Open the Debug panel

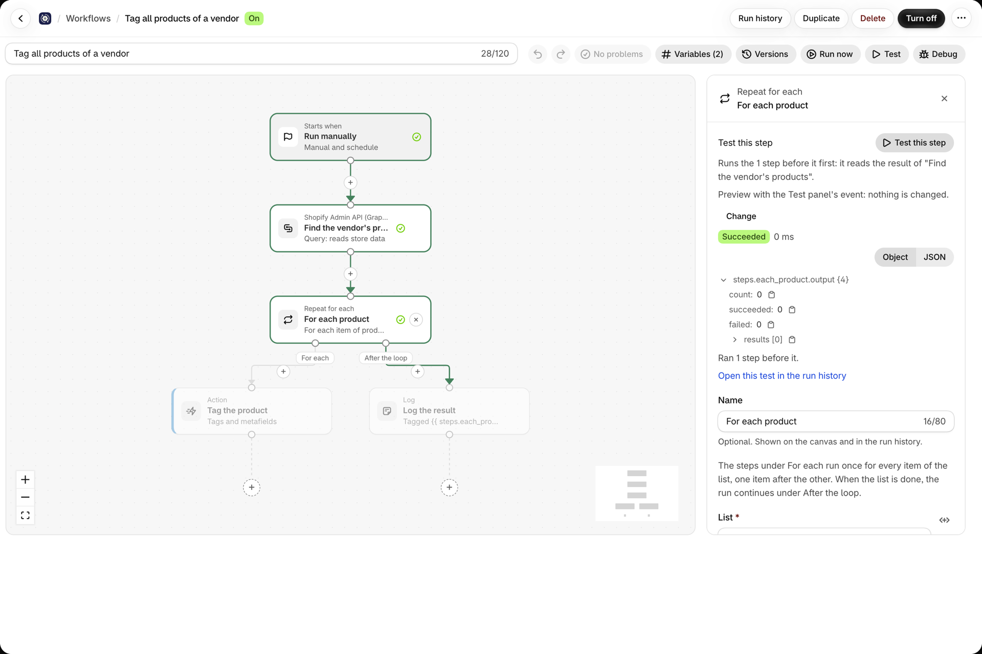[x=938, y=54]
